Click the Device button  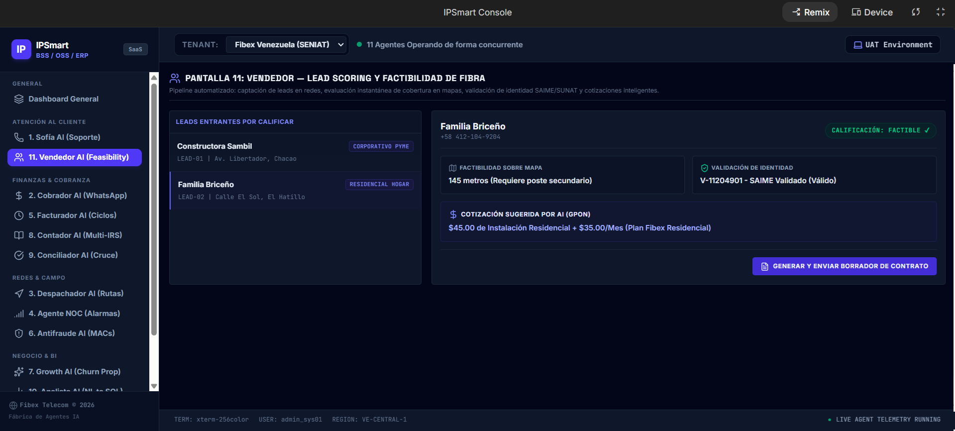point(872,12)
